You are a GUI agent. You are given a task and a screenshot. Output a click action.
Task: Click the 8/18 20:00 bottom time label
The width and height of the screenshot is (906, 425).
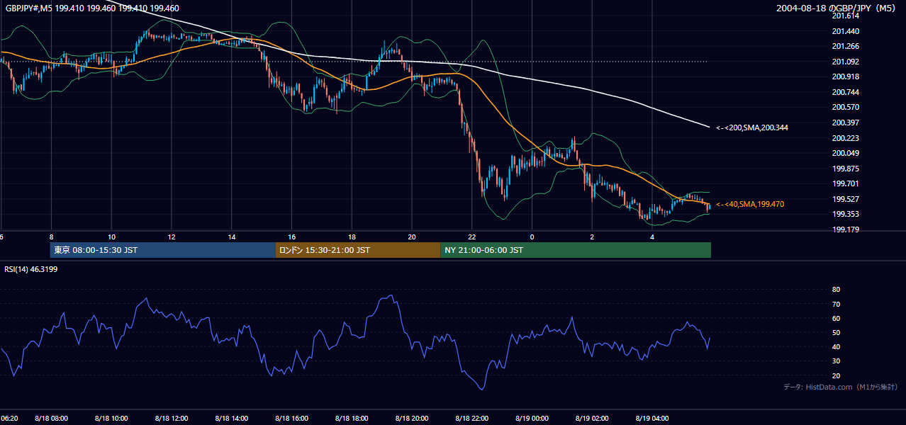(x=412, y=419)
